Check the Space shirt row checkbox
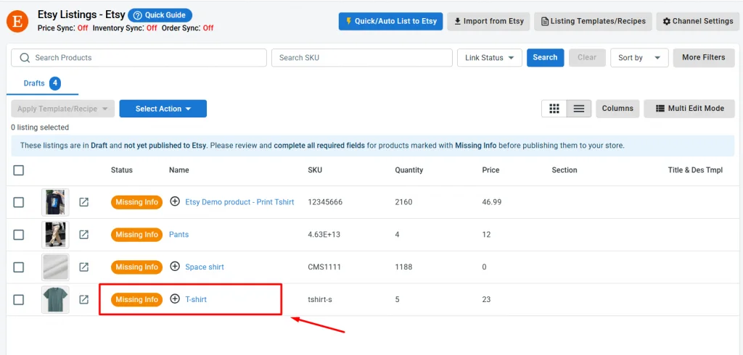This screenshot has height=355, width=743. coord(18,267)
